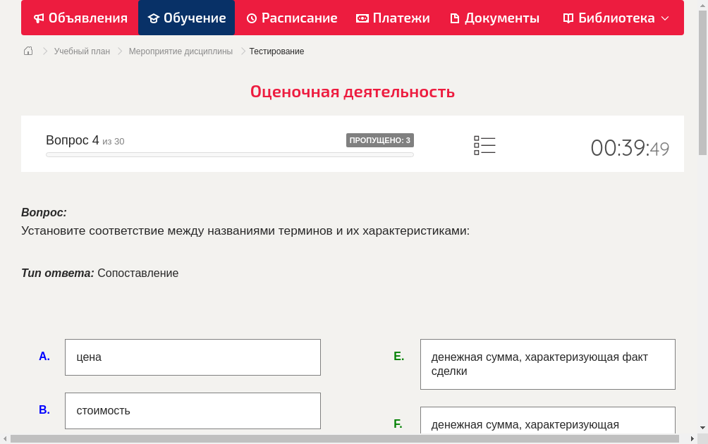The height and width of the screenshot is (444, 708).
Task: Open the Объявления megaphone icon
Action: [39, 18]
